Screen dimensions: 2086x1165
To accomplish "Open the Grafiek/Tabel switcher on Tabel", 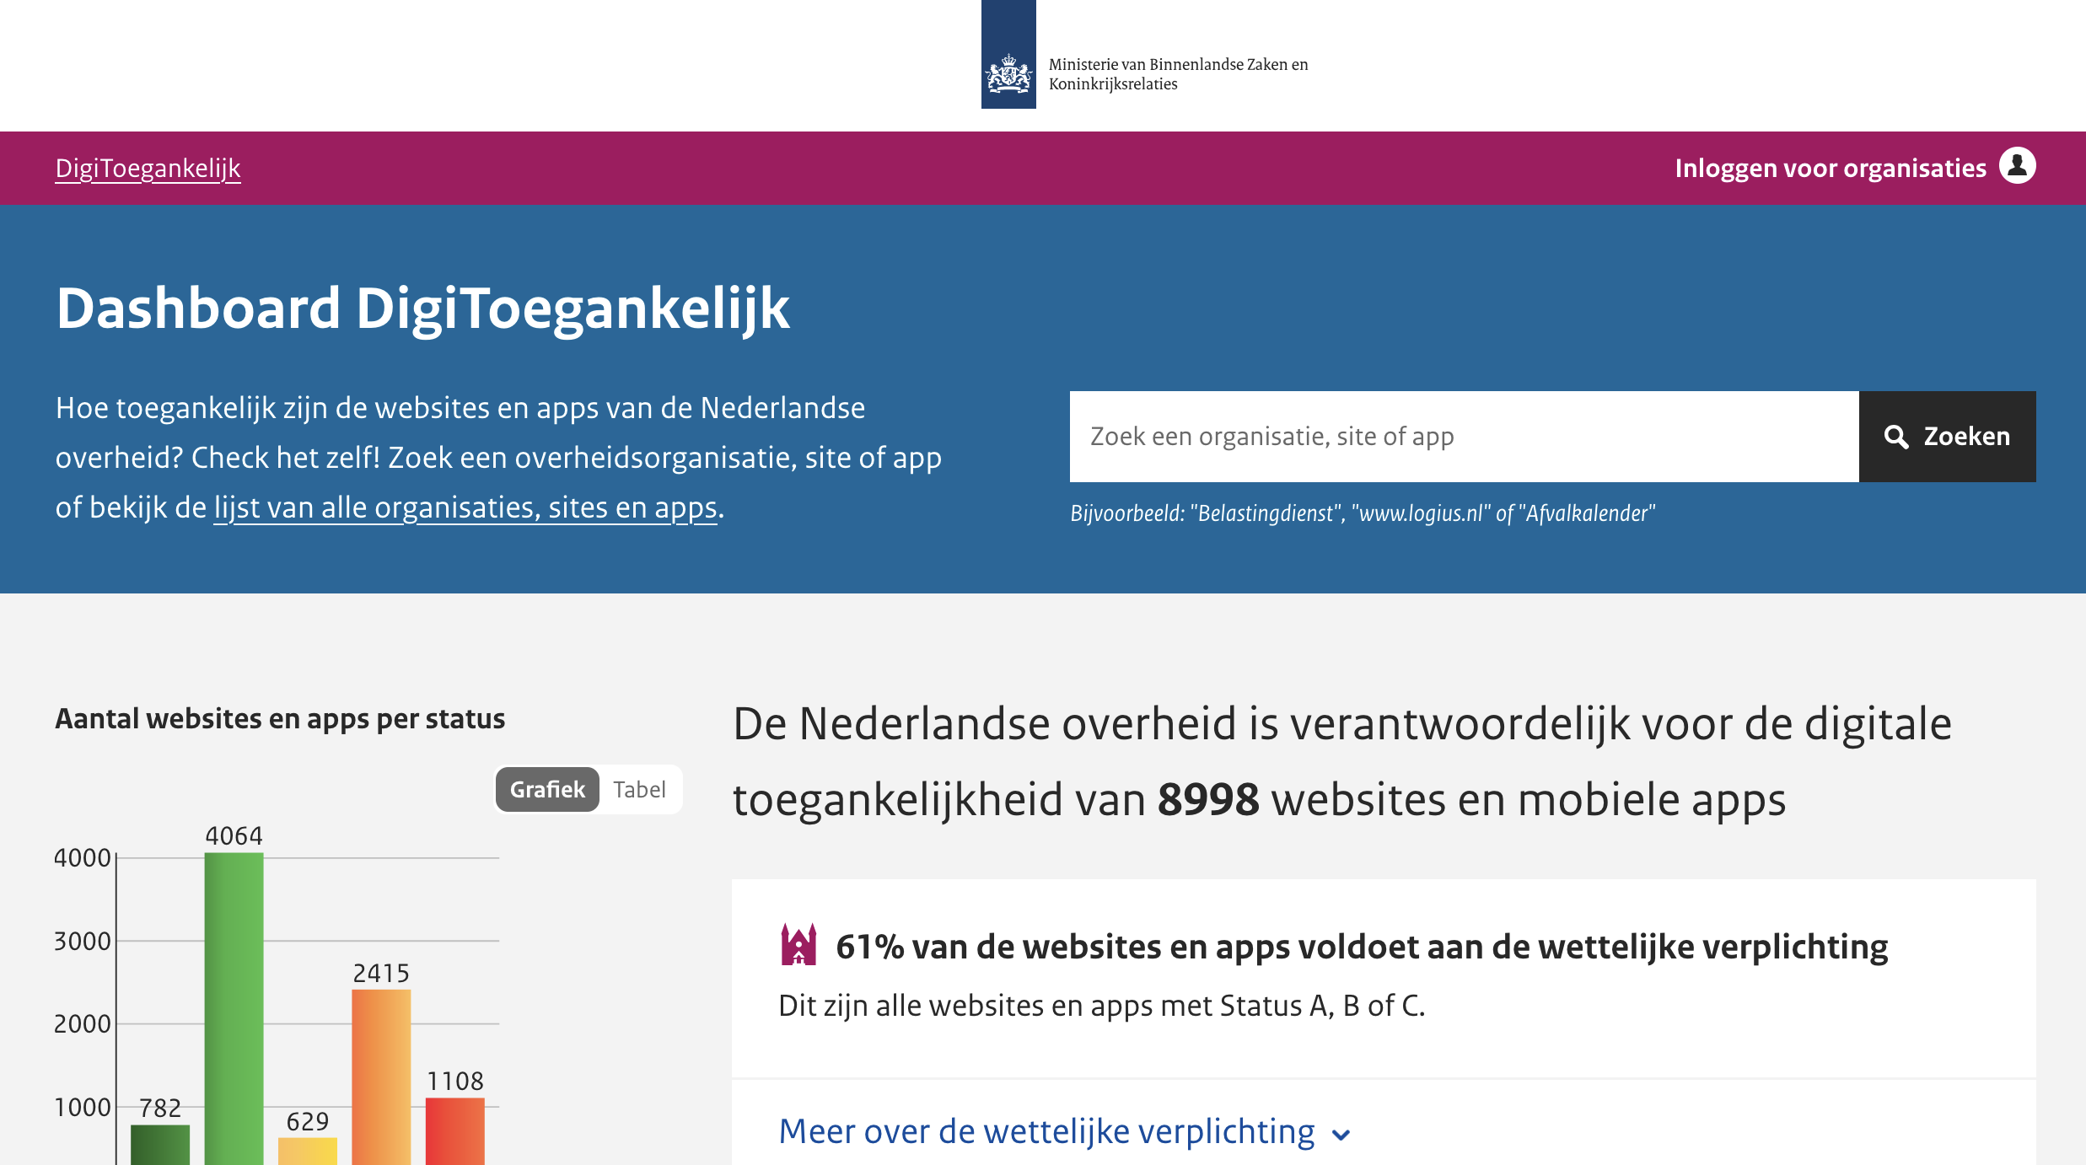I will (638, 789).
